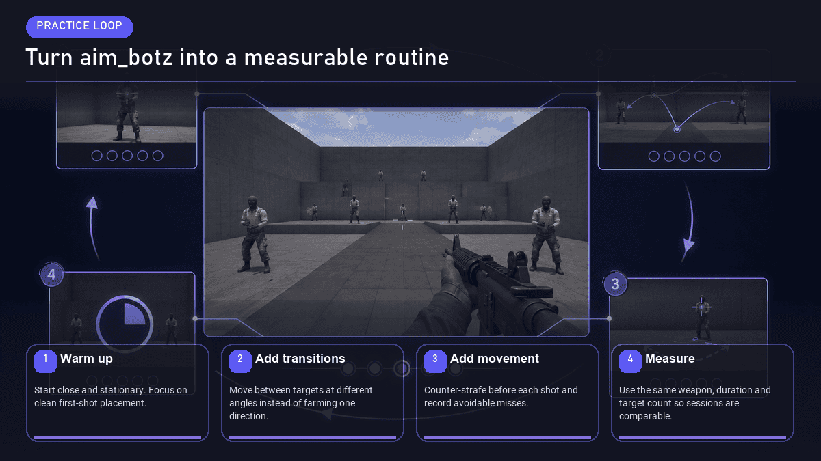
Task: Click the title 'Turn aim_botz into a measurable routine'
Action: [x=237, y=57]
